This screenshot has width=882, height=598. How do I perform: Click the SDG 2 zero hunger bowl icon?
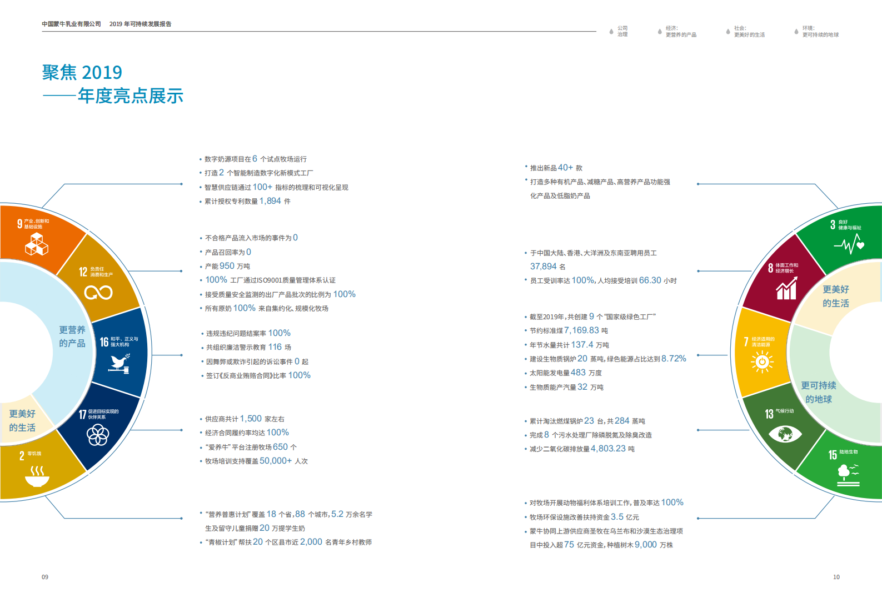(x=37, y=476)
